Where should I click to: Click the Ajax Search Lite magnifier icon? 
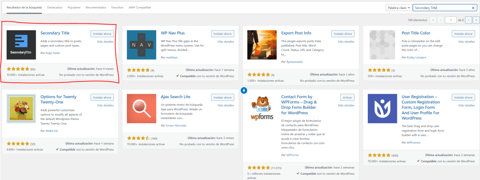coord(141,109)
